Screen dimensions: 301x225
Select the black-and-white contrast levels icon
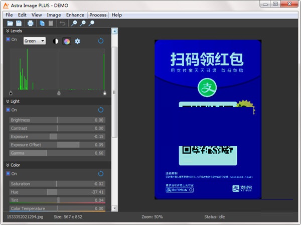pos(56,41)
